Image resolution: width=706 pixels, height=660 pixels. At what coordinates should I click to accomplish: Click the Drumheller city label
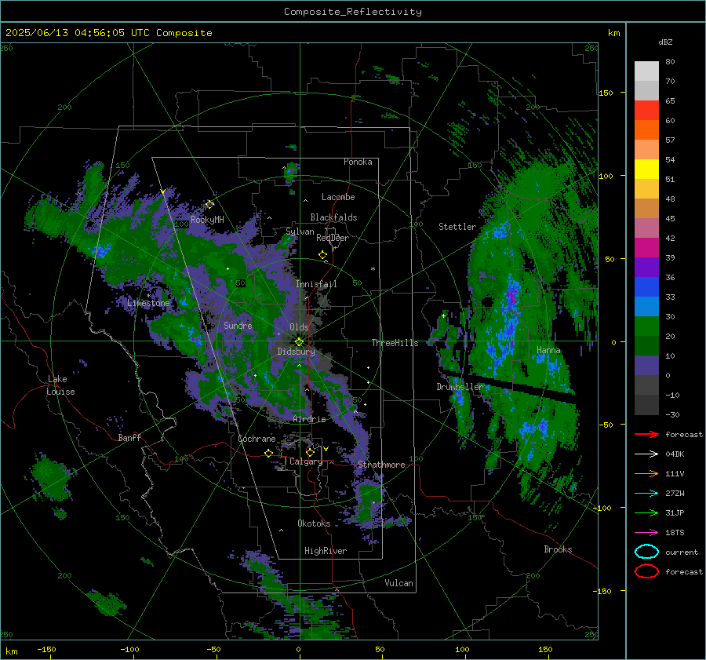pyautogui.click(x=460, y=387)
